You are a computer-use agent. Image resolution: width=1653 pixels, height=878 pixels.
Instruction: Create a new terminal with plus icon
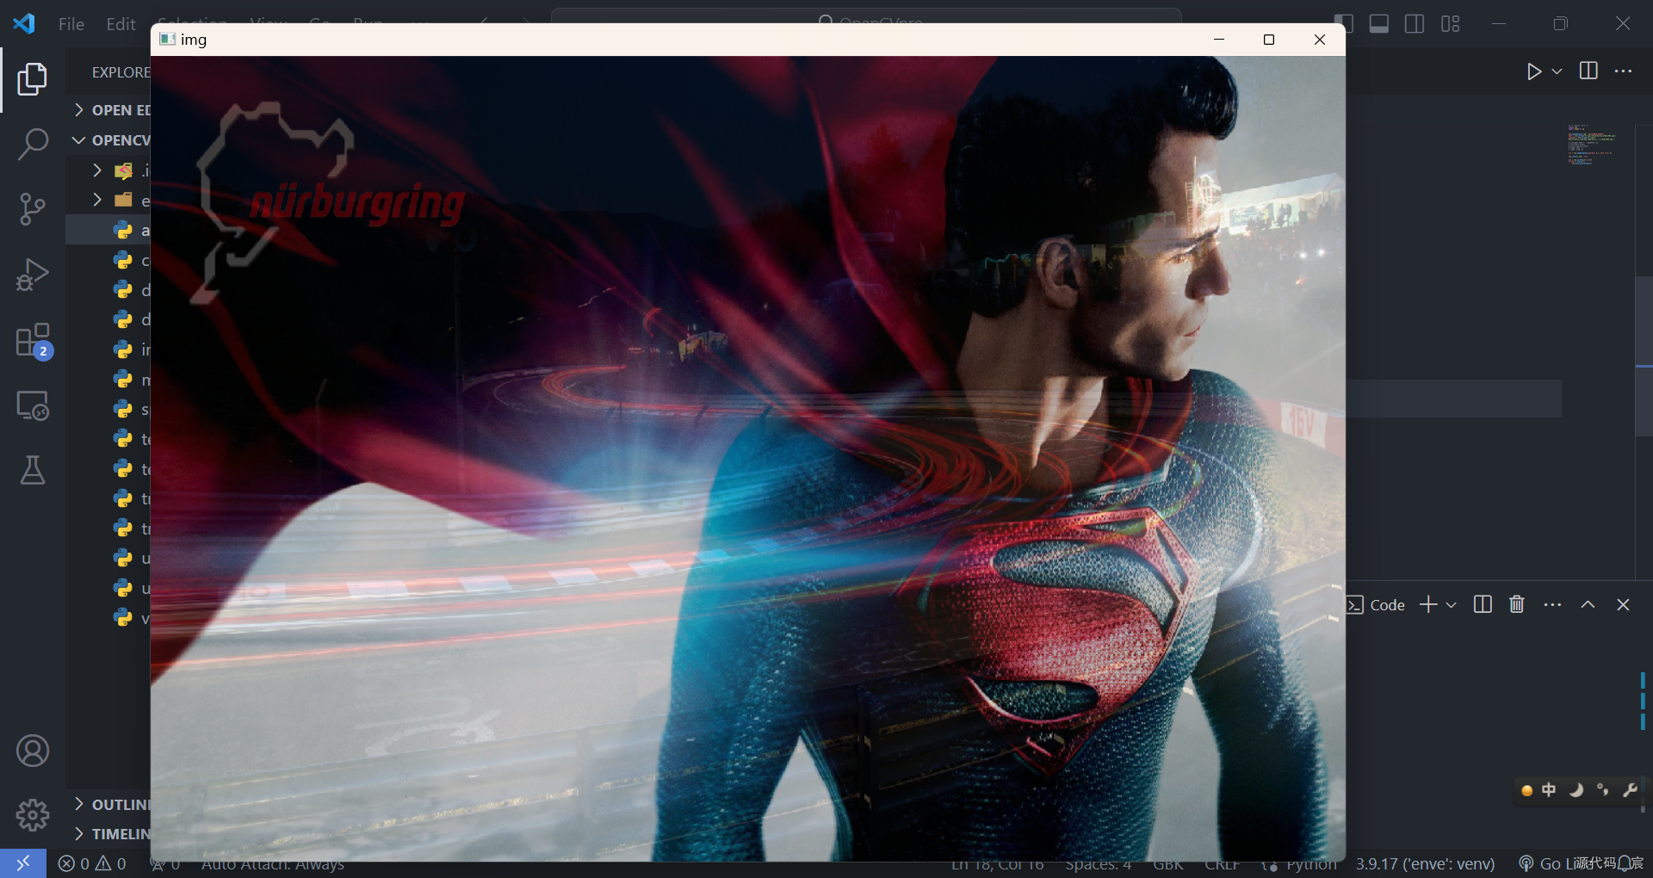(1428, 605)
